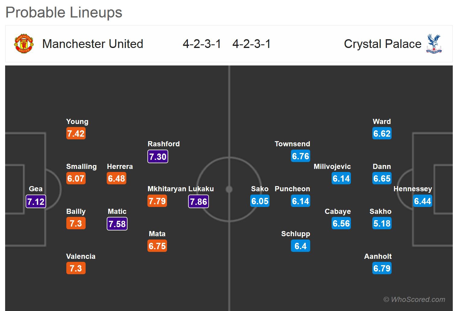Viewport: 454px width, 311px height.
Task: Click the WhoScored.com watermark
Action: pos(414,300)
